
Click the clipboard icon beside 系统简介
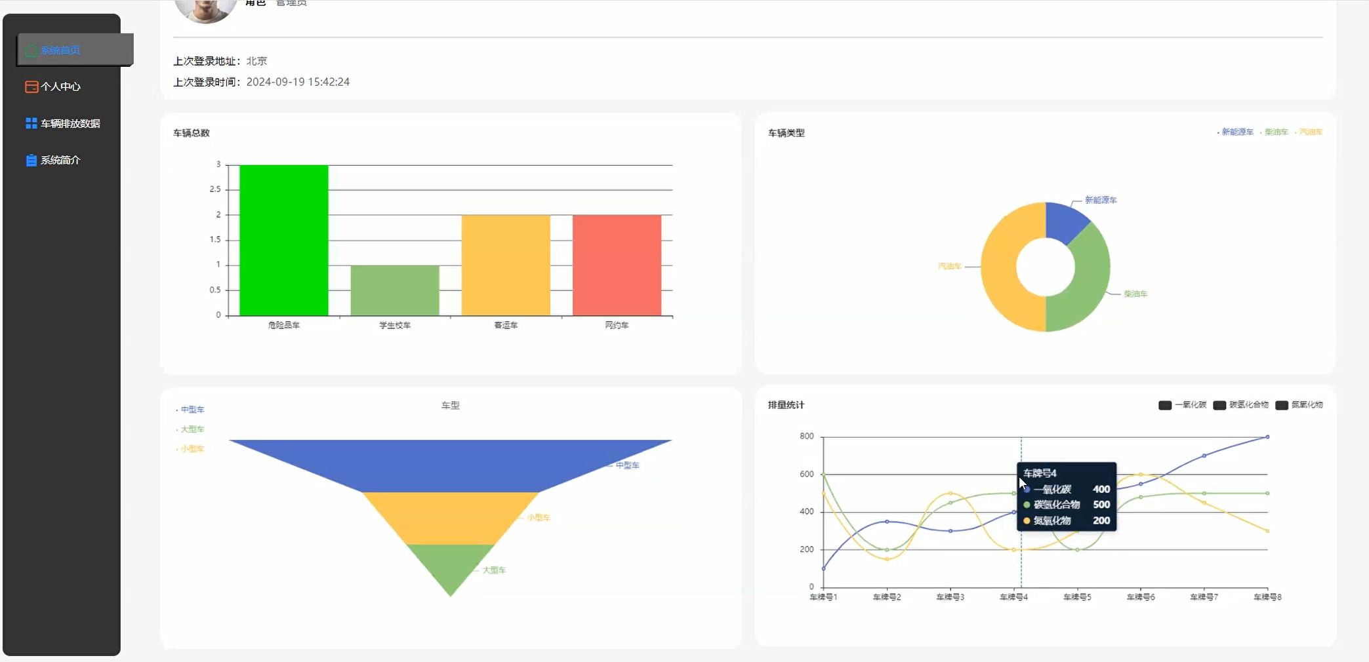[x=31, y=160]
